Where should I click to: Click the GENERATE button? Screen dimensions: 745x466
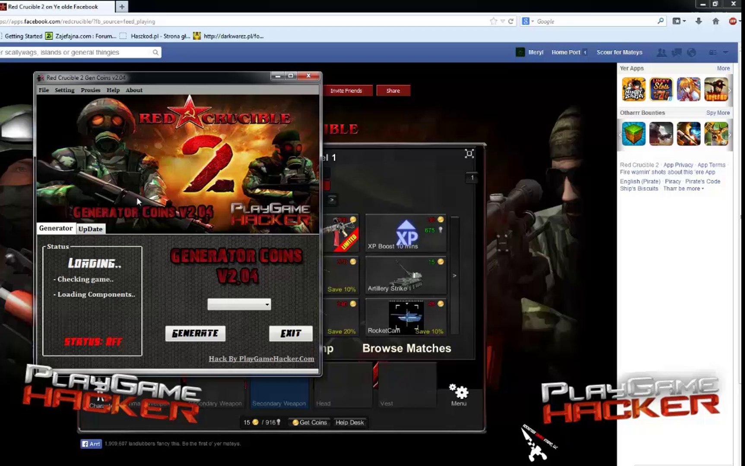(195, 333)
